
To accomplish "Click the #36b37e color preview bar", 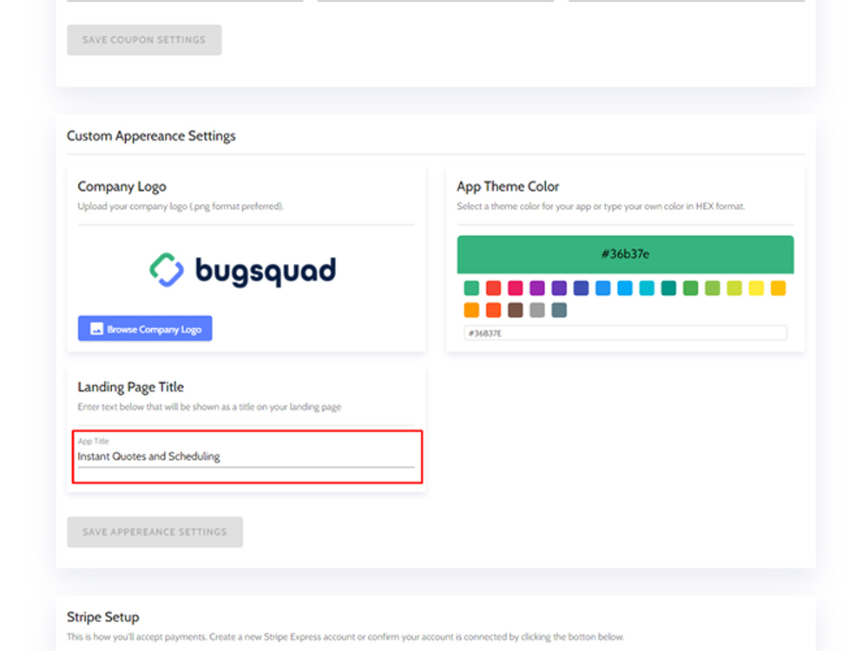I will tap(625, 254).
